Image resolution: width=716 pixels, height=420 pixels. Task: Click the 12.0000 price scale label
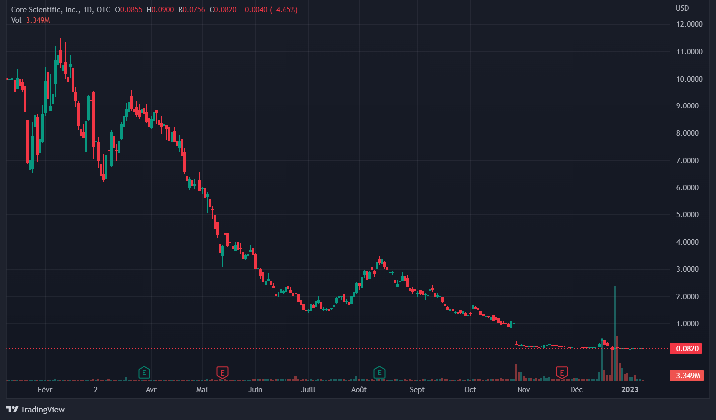[689, 24]
